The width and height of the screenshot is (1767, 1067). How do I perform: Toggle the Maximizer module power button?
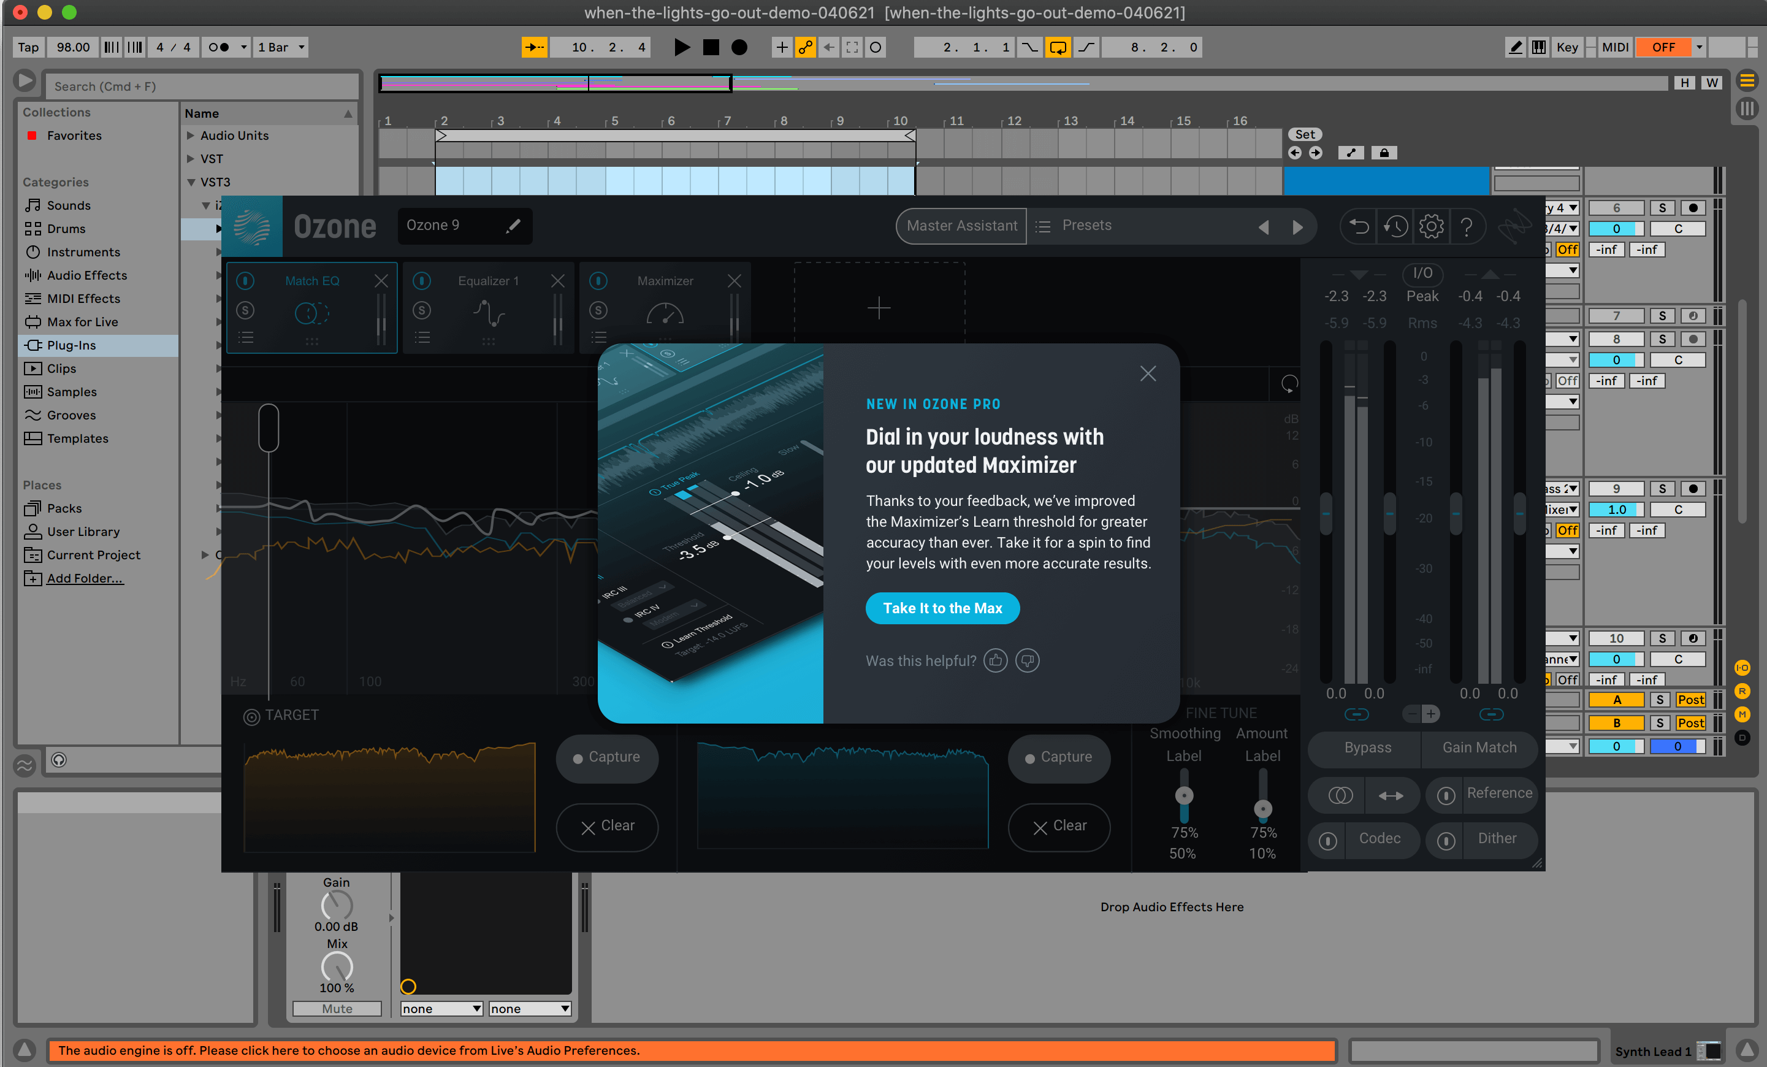point(599,280)
